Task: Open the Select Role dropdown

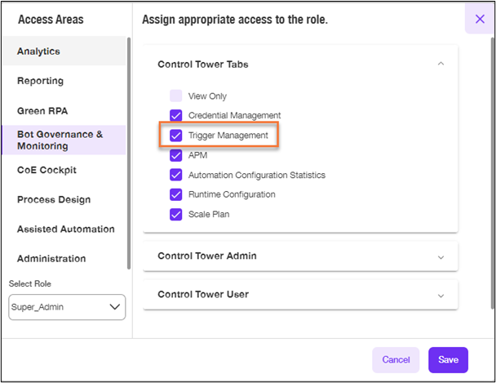Action: point(67,307)
